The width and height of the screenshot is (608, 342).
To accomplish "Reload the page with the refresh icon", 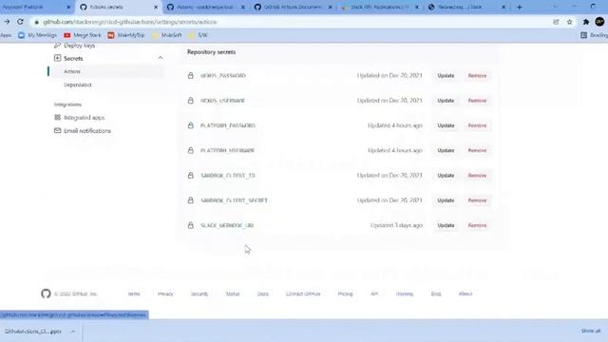I will (x=20, y=22).
